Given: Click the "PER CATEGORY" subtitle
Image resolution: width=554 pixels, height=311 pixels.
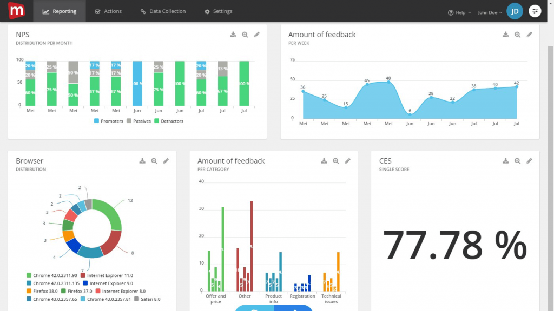Looking at the screenshot, I should 213,169.
